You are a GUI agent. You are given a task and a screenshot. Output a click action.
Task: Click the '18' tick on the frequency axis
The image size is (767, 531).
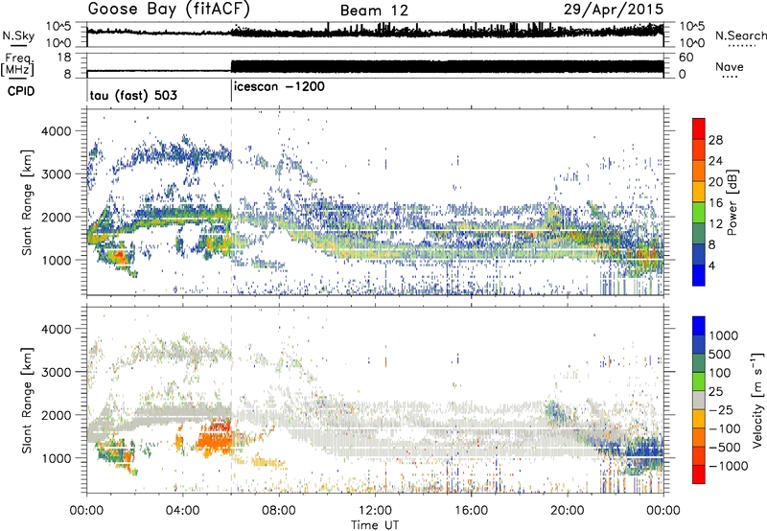point(63,58)
